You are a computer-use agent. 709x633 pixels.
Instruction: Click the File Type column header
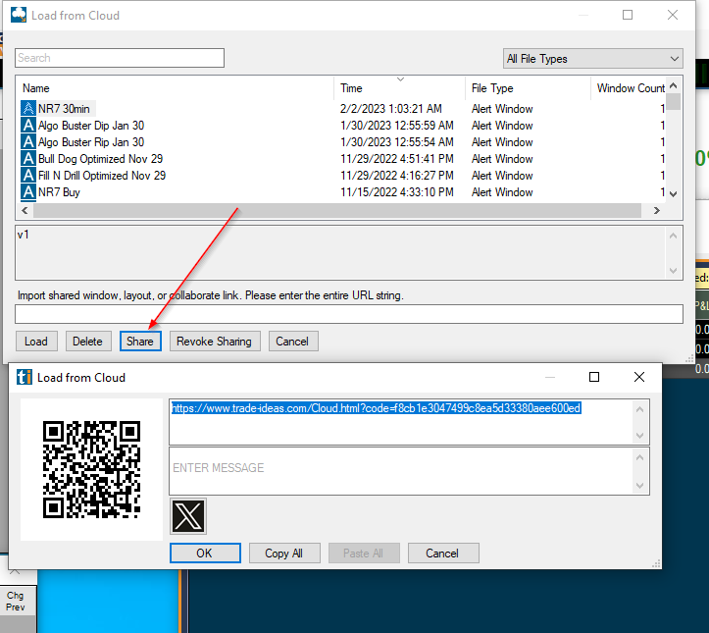pos(492,88)
